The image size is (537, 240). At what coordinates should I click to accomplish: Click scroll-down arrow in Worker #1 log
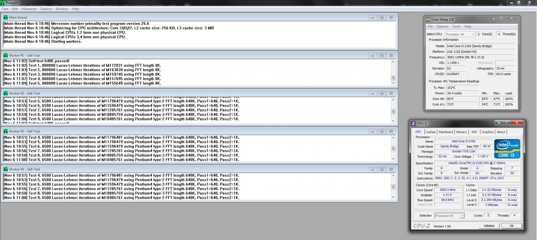pyautogui.click(x=393, y=83)
